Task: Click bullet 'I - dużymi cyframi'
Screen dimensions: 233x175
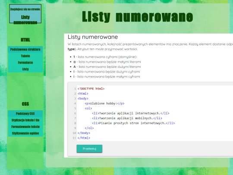Action: click(107, 72)
